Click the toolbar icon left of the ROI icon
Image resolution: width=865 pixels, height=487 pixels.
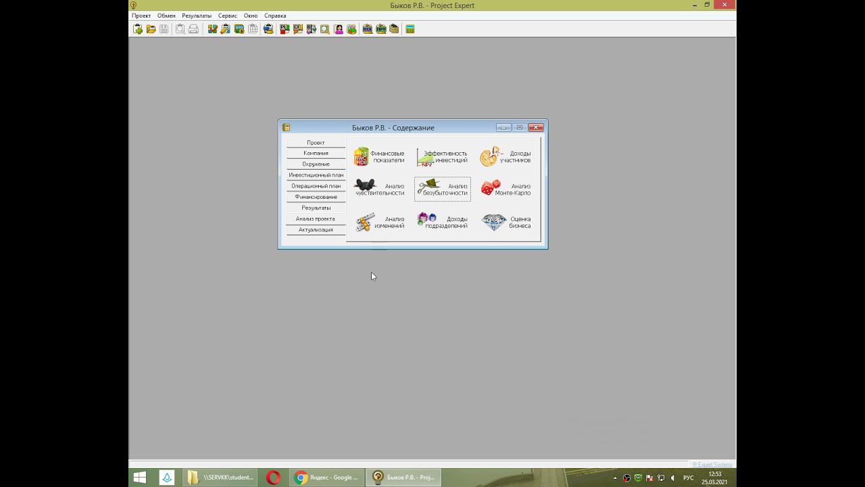point(351,29)
